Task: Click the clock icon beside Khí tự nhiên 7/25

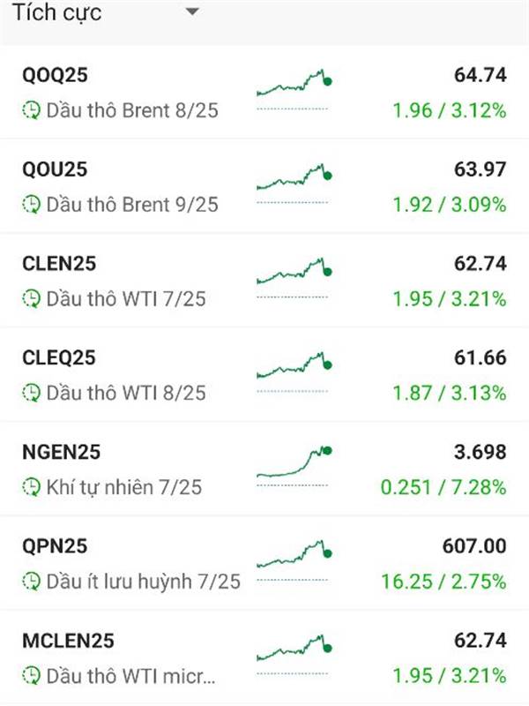Action: click(32, 487)
